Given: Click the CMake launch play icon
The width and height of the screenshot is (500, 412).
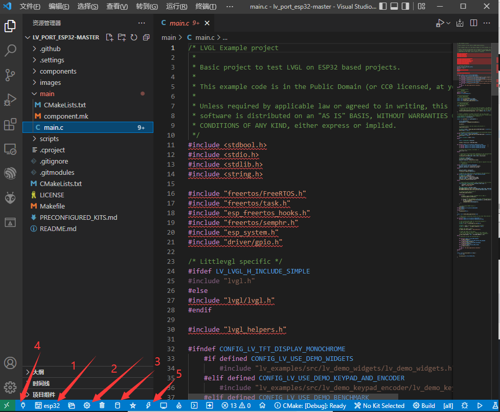Looking at the screenshot, I should [x=480, y=406].
